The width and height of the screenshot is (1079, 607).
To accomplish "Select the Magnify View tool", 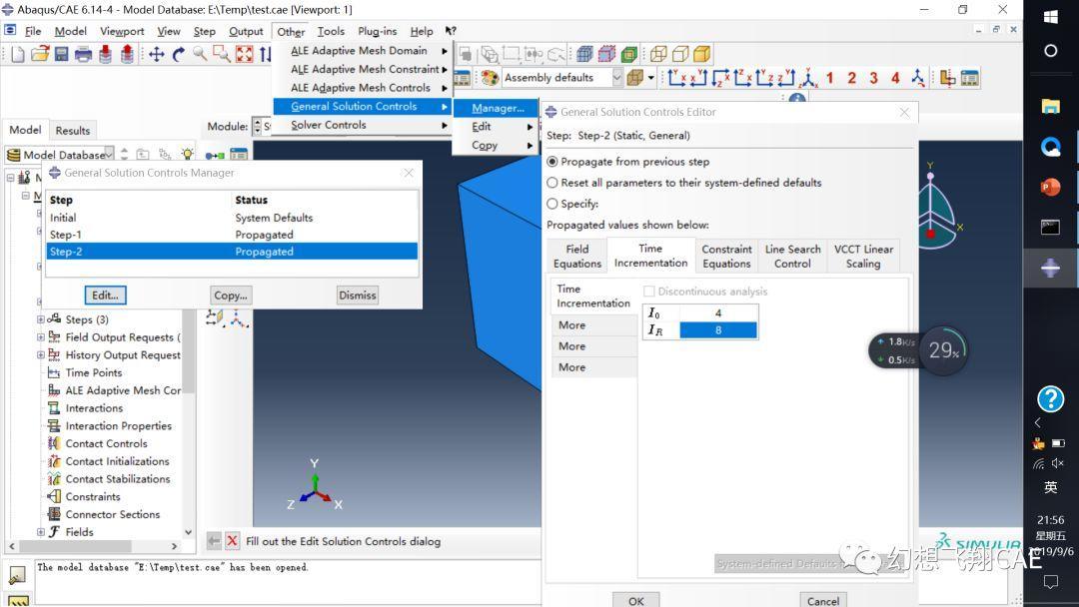I will pyautogui.click(x=200, y=54).
